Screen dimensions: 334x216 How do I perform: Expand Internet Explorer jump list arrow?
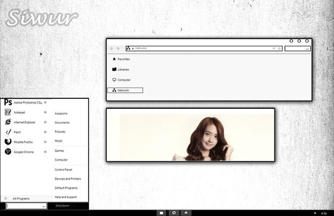coord(45,122)
